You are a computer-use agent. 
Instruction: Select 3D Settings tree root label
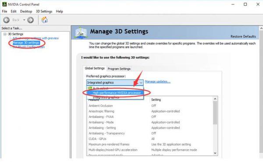coord(16,34)
